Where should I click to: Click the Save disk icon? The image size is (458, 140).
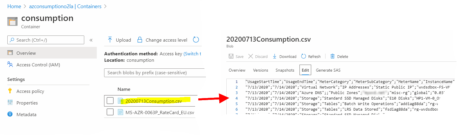point(231,56)
